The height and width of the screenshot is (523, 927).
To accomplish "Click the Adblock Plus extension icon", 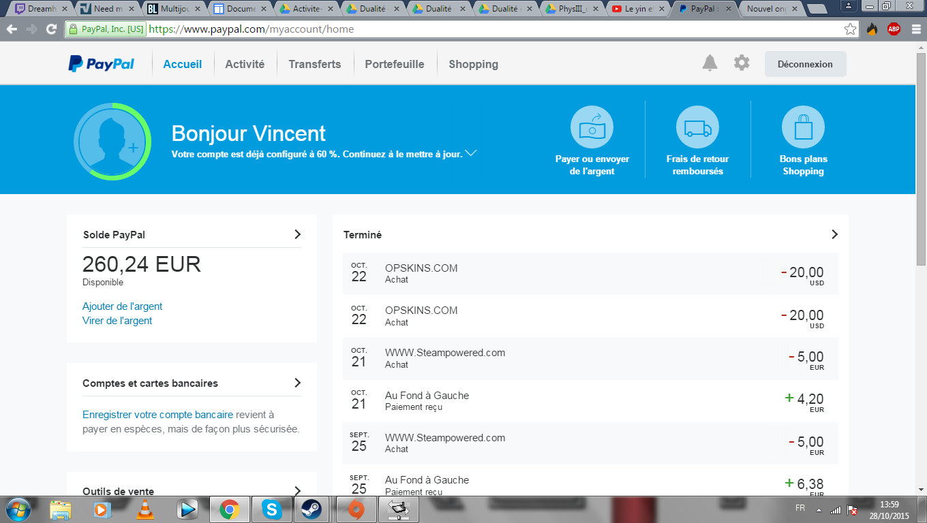I will (894, 29).
